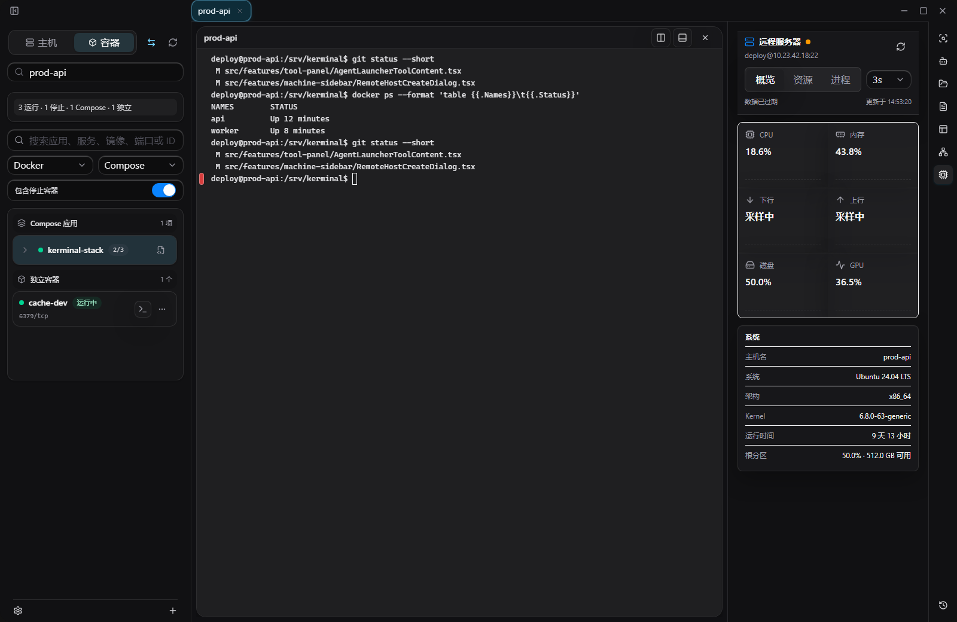This screenshot has width=957, height=622.
Task: Activate the prod-api window tab
Action: (221, 11)
